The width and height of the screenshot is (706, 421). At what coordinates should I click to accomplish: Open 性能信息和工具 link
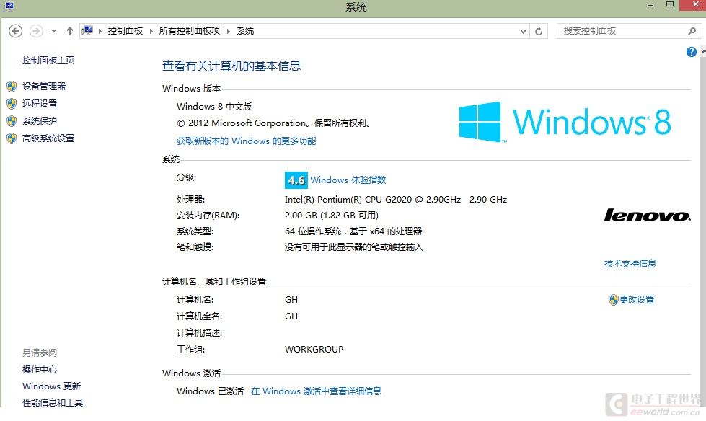coord(53,402)
